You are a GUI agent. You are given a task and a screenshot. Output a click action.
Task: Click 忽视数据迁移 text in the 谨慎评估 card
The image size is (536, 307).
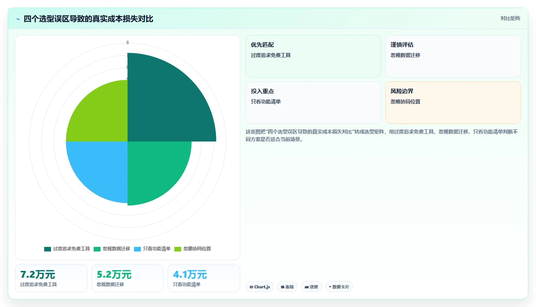(x=405, y=55)
